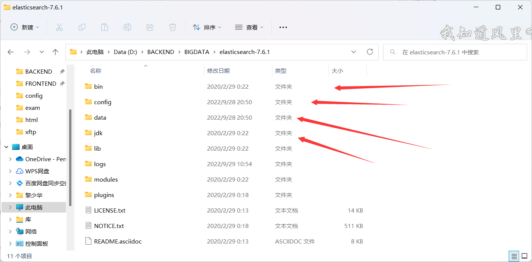Open the 新建 (New) menu button
The width and height of the screenshot is (532, 262).
coord(25,27)
